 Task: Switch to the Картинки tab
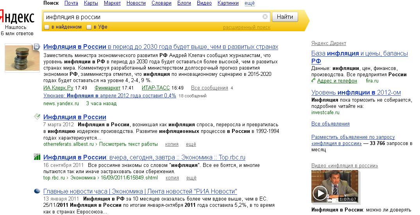click(x=228, y=3)
